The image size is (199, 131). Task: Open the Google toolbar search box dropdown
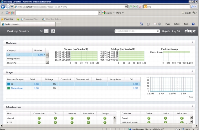pos(99,13)
